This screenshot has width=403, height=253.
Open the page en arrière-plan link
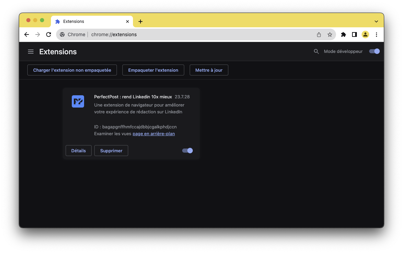click(154, 133)
